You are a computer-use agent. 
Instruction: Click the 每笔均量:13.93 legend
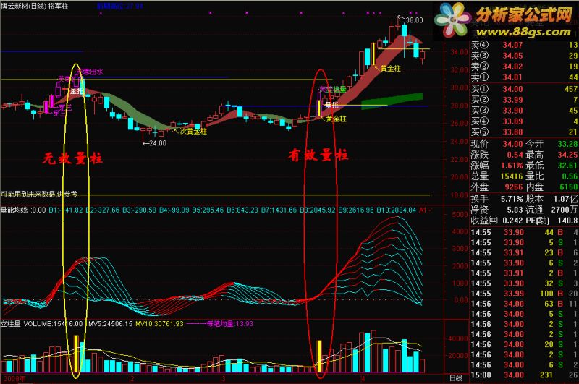[229, 324]
